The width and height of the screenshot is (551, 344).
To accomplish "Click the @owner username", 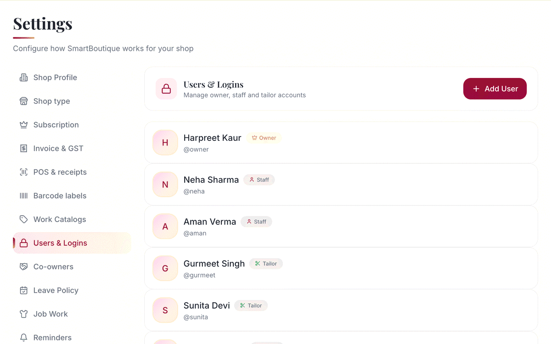I will pyautogui.click(x=196, y=150).
